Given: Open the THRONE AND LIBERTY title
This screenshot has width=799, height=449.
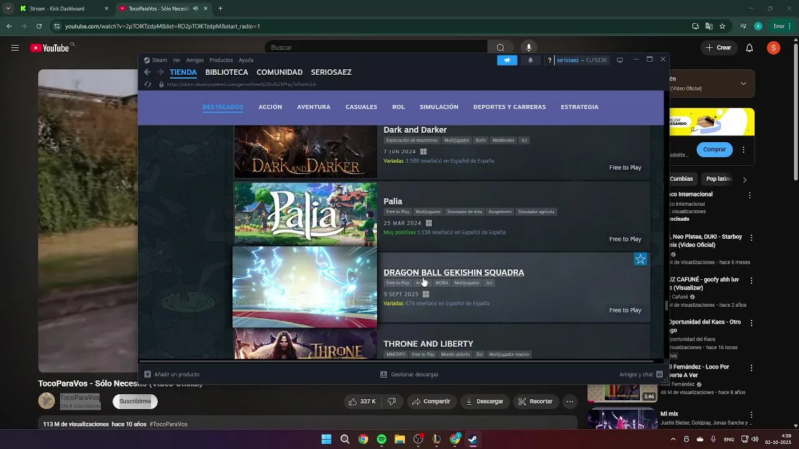Looking at the screenshot, I should pos(428,344).
